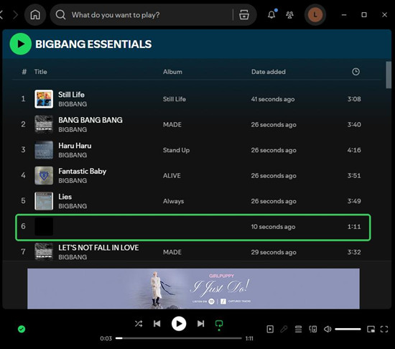The image size is (395, 349).
Task: Toggle shuffle in player bar
Action: (139, 324)
